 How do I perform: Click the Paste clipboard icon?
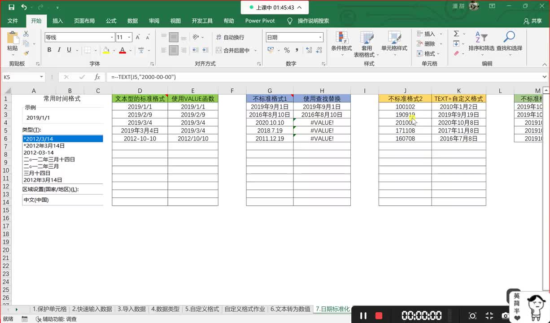click(12, 38)
